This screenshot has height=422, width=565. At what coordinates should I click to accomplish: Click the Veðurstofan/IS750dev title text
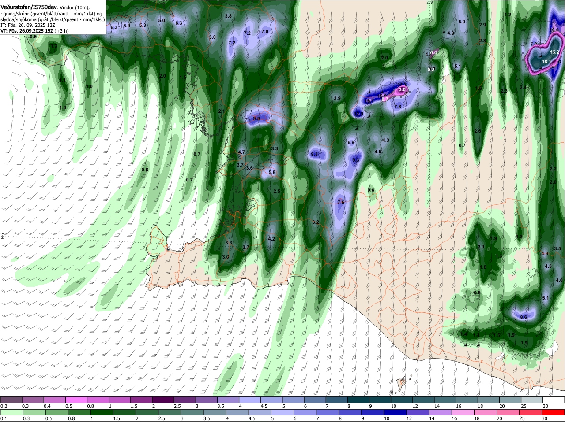tap(29, 7)
